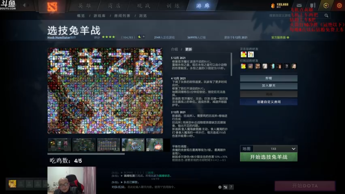Viewport: 345px width, 194px height.
Task: Click the 卸载 uninstall button
Action: (269, 78)
